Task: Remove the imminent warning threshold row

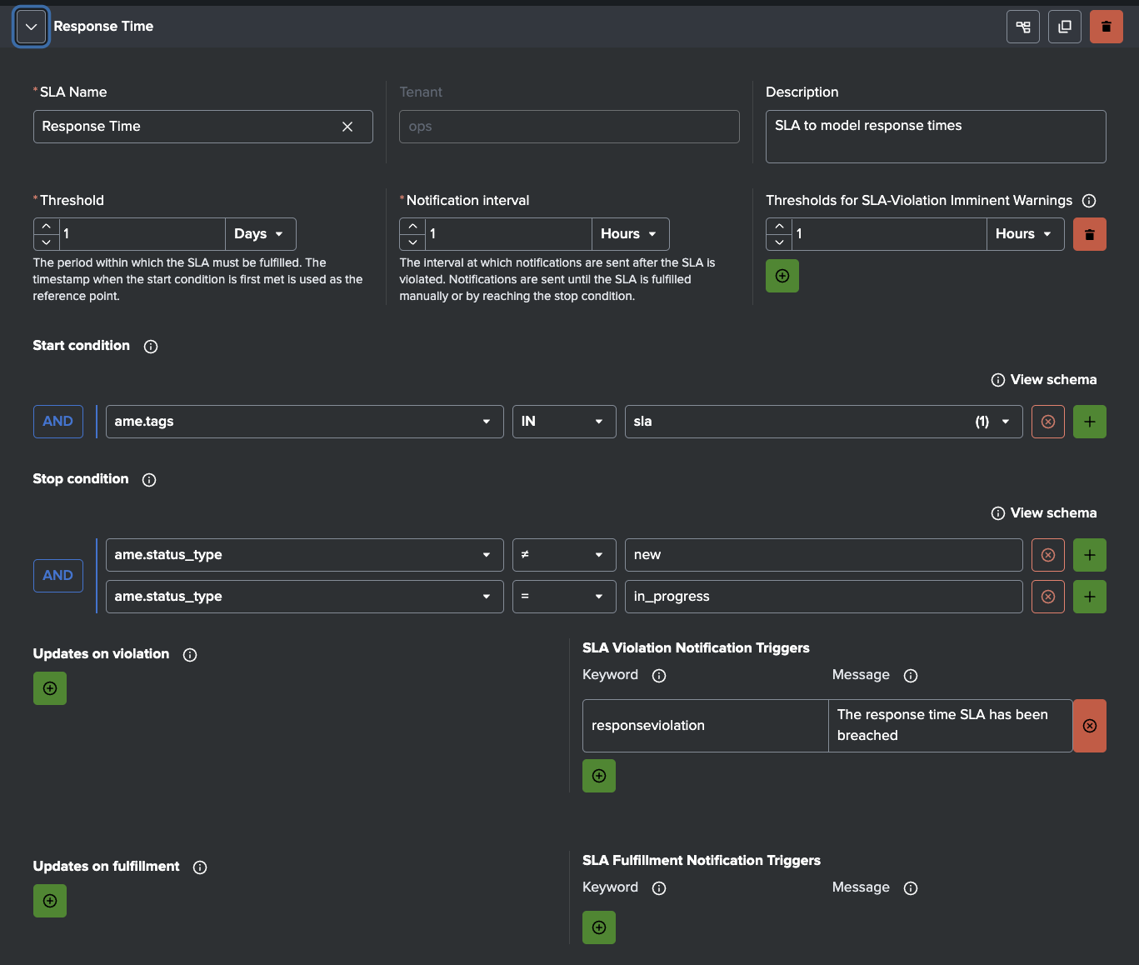Action: (x=1089, y=234)
